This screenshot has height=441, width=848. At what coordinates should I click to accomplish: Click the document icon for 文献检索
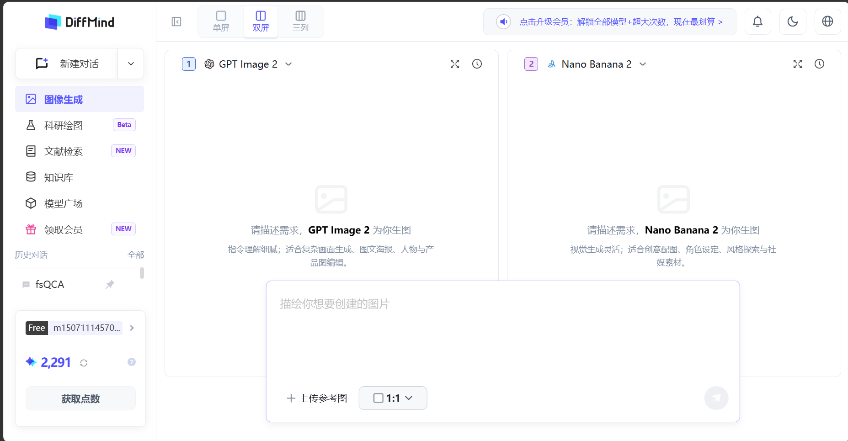[x=31, y=151]
